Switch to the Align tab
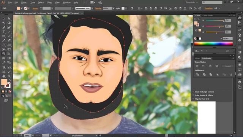The image size is (243, 137). tap(197, 58)
